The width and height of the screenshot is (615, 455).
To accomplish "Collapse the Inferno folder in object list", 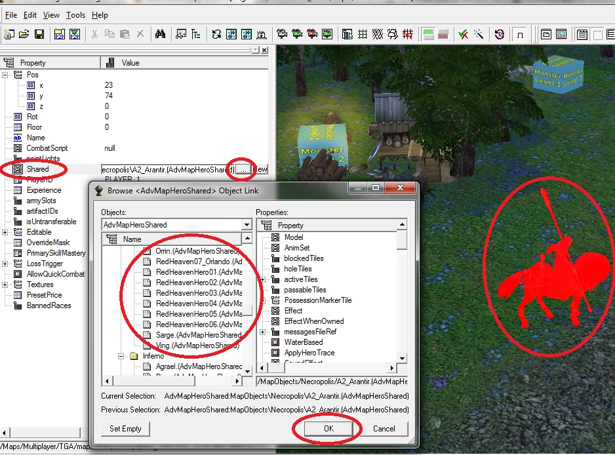I will pos(121,356).
